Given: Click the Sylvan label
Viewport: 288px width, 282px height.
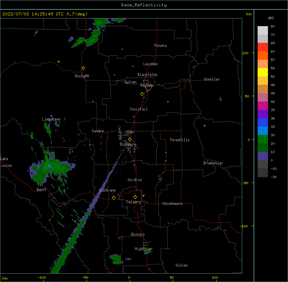Looking at the screenshot, I should coord(130,82).
